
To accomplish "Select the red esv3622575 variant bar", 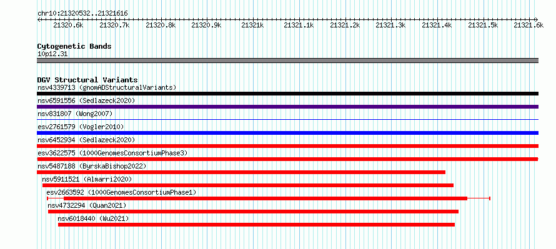I will [287, 159].
